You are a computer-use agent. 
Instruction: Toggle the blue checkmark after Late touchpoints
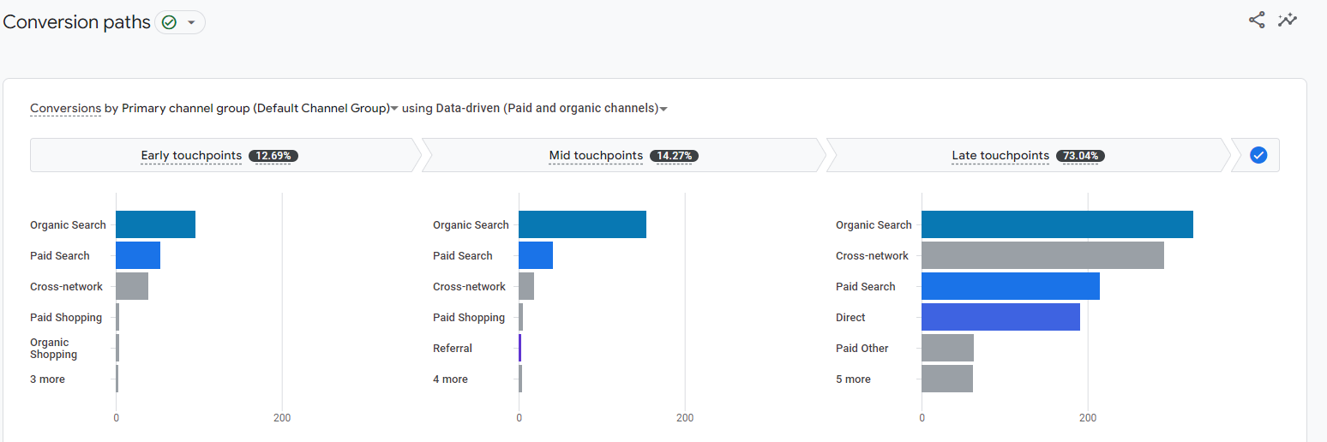pyautogui.click(x=1258, y=155)
